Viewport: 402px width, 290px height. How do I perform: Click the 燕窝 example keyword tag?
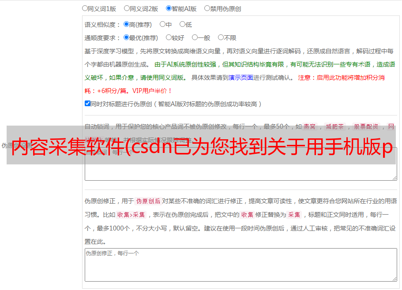click(309, 126)
